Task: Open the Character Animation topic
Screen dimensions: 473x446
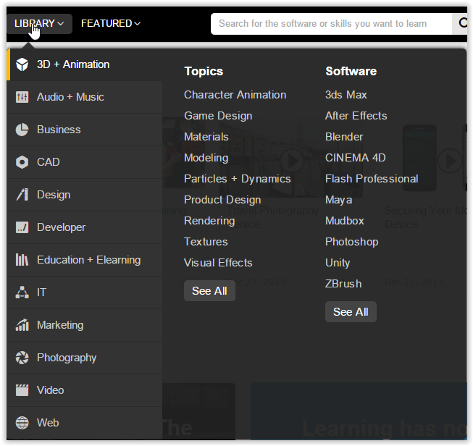Action: click(235, 95)
